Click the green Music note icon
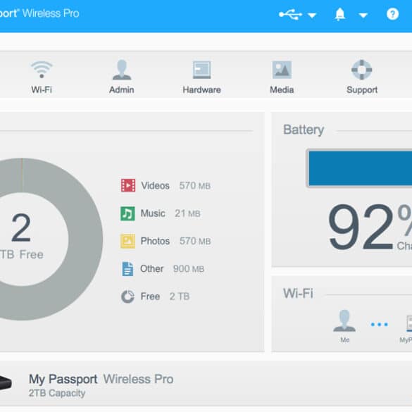This screenshot has width=412, height=412. pos(127,213)
